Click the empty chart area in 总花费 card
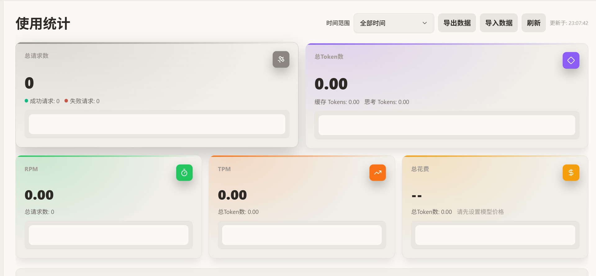The height and width of the screenshot is (276, 596). pos(495,235)
